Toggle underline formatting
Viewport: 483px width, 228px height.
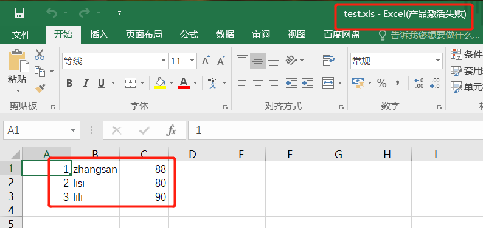[x=101, y=83]
